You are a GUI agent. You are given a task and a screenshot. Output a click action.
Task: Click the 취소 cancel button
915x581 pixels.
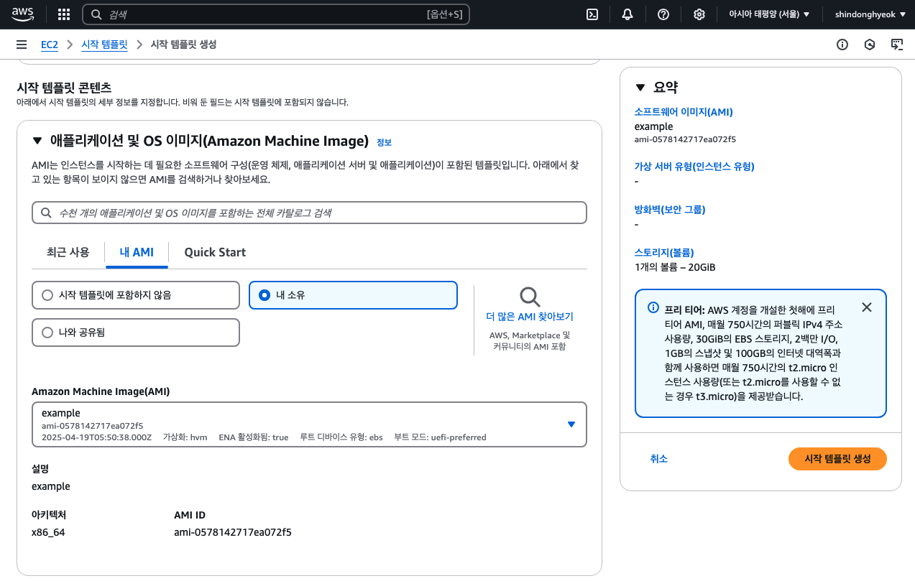tap(659, 459)
